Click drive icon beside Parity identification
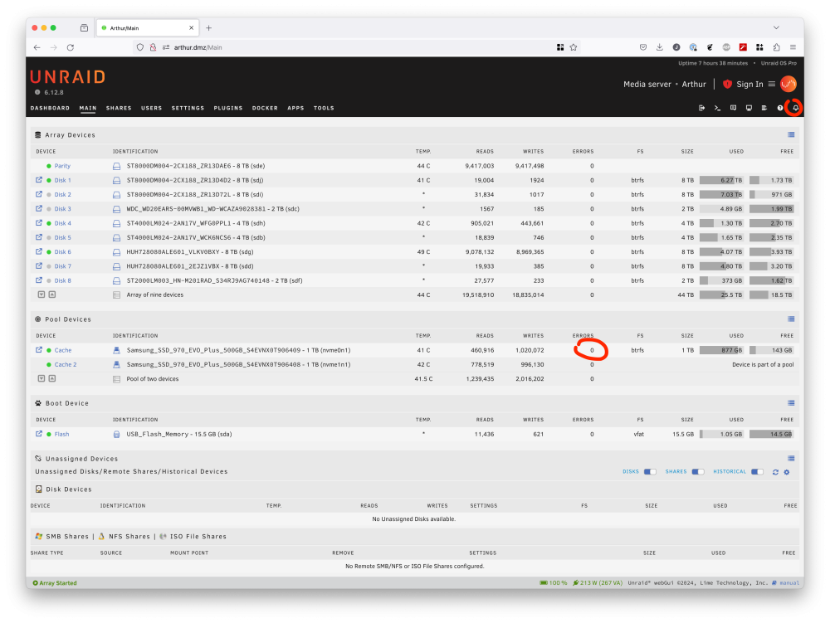The image size is (830, 623). pos(116,166)
